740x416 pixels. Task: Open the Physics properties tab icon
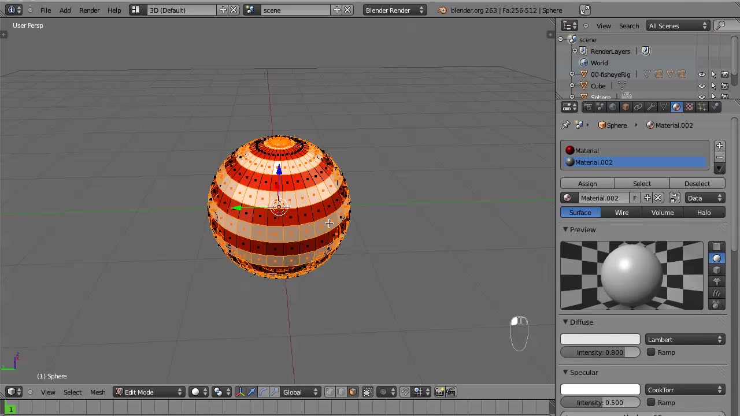[x=715, y=107]
